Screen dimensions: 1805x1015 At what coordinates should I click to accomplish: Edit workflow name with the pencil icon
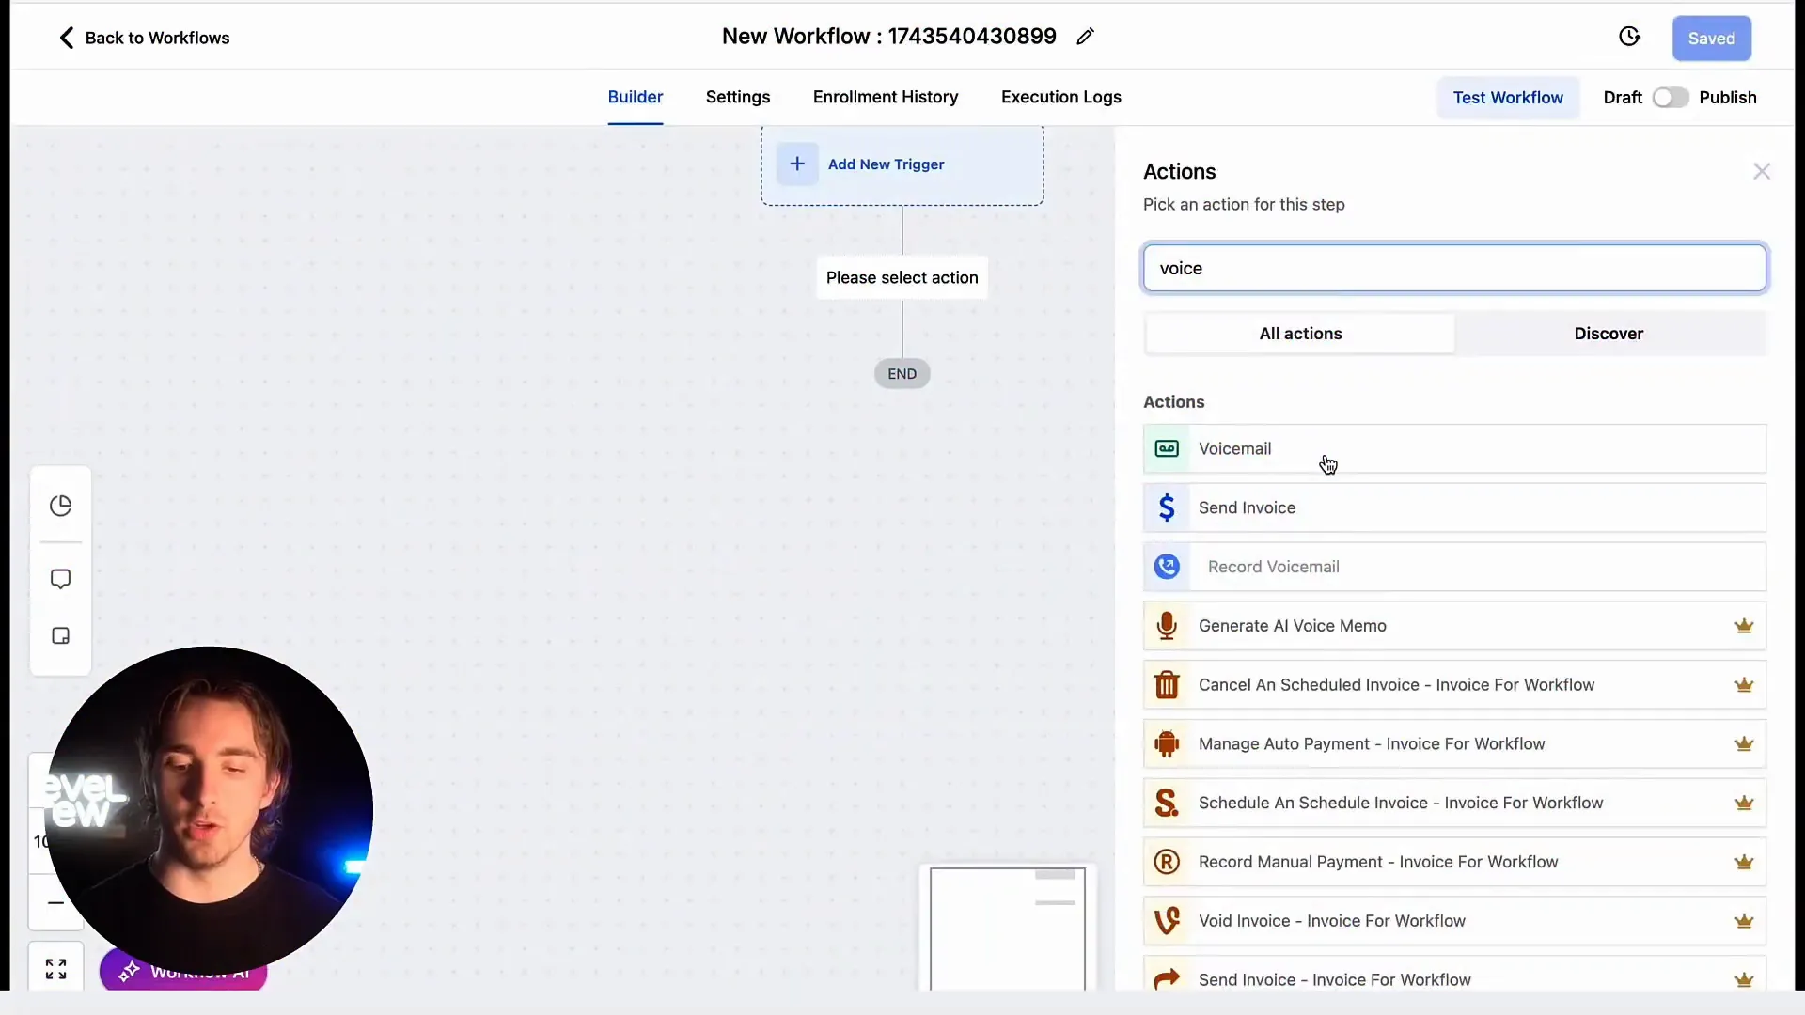[1085, 37]
